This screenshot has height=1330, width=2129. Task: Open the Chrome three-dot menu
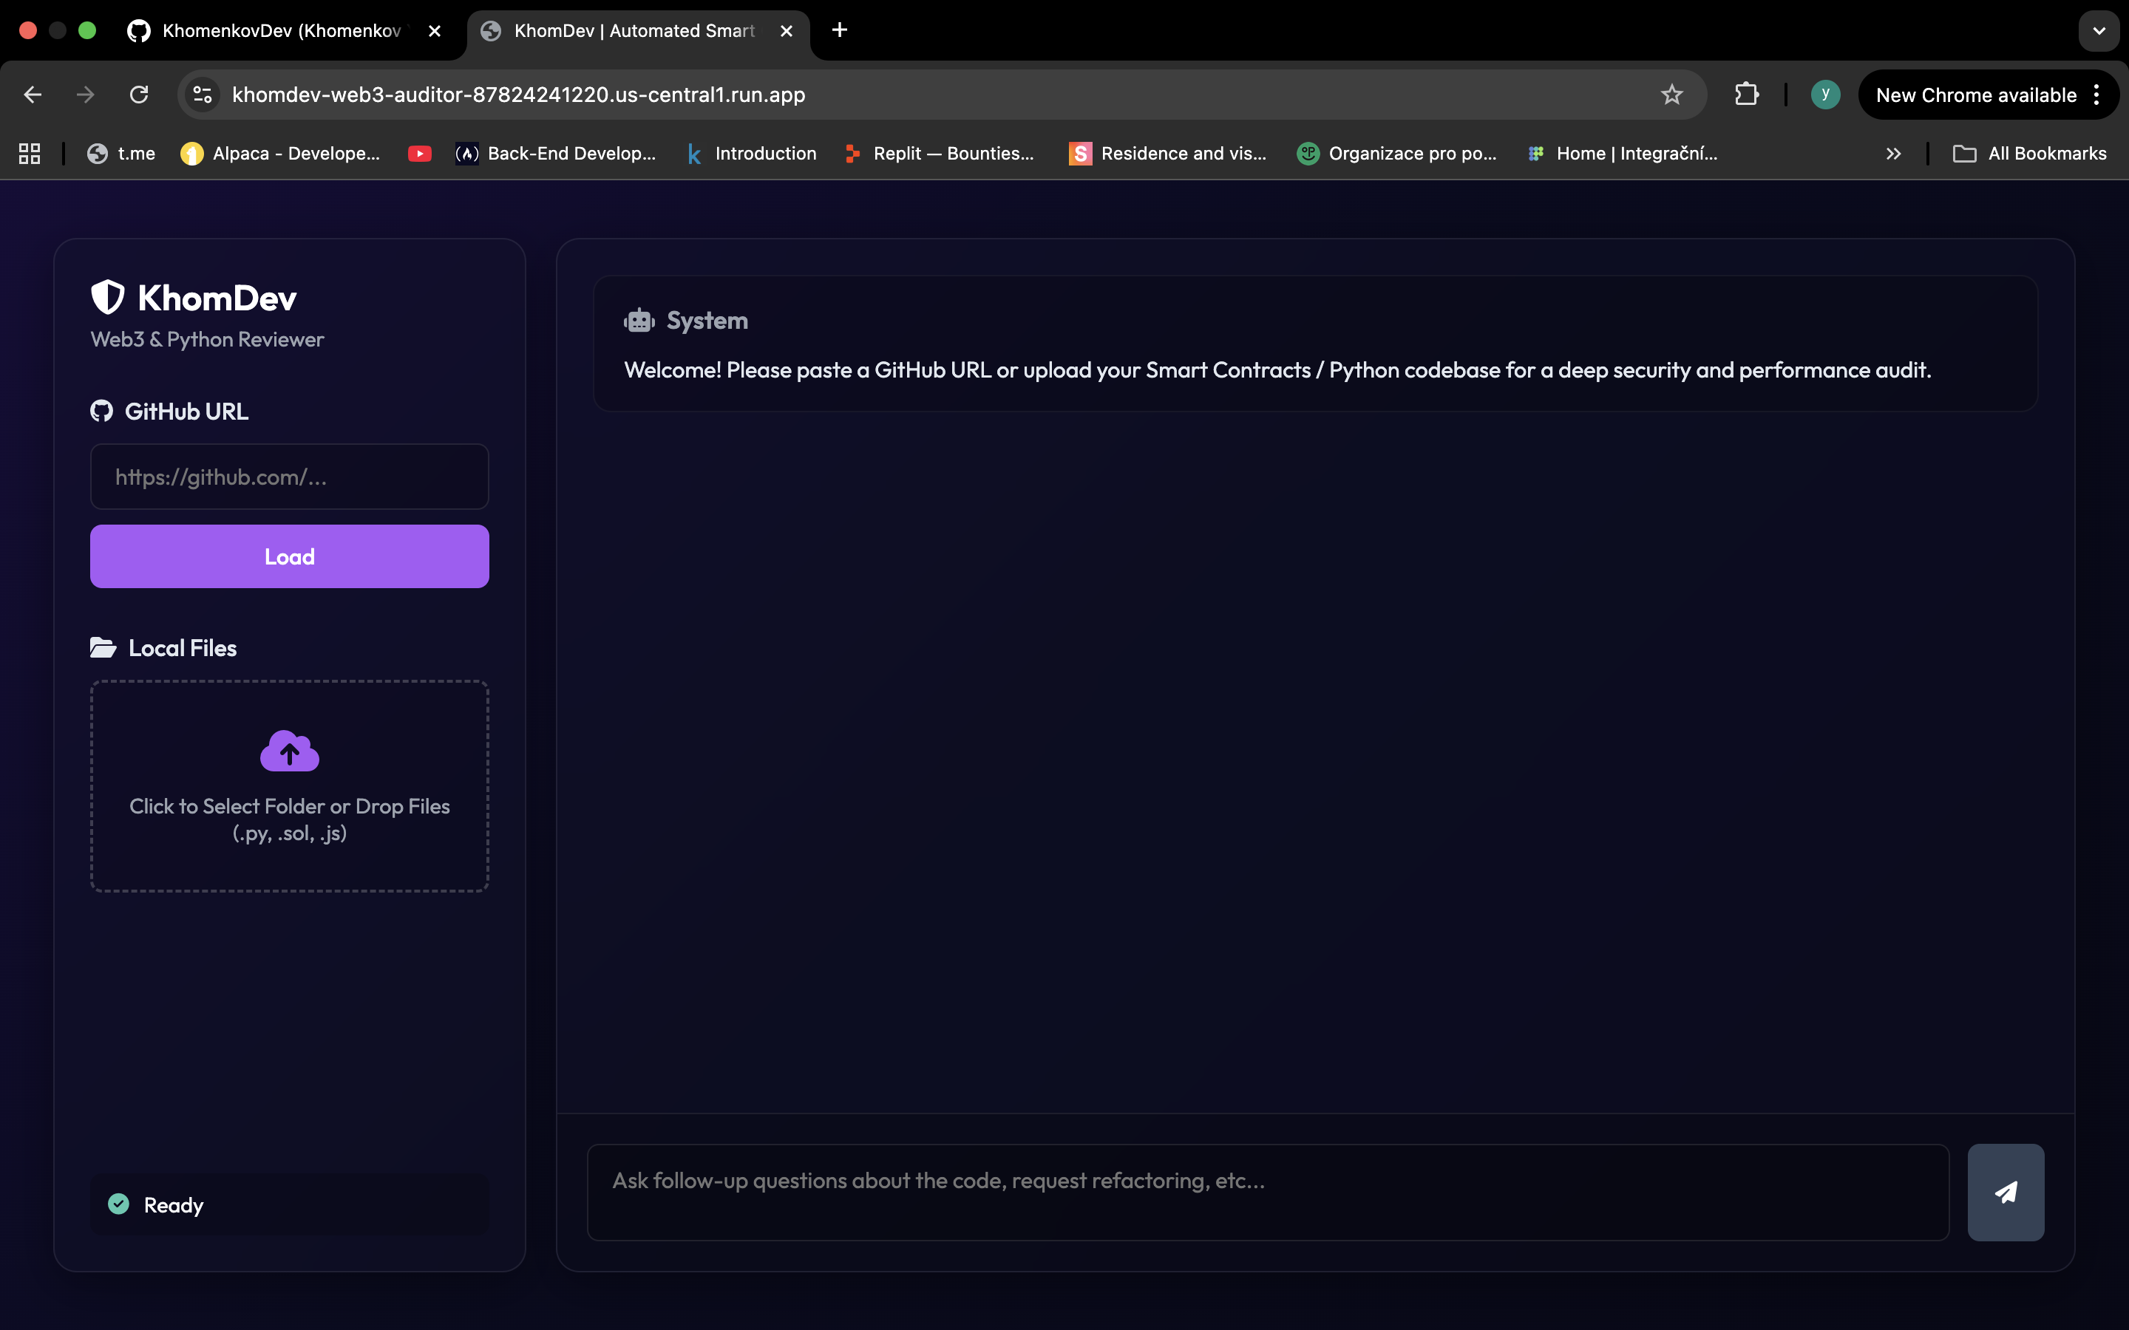click(2097, 94)
